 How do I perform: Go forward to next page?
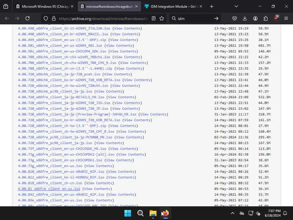(x=17, y=18)
